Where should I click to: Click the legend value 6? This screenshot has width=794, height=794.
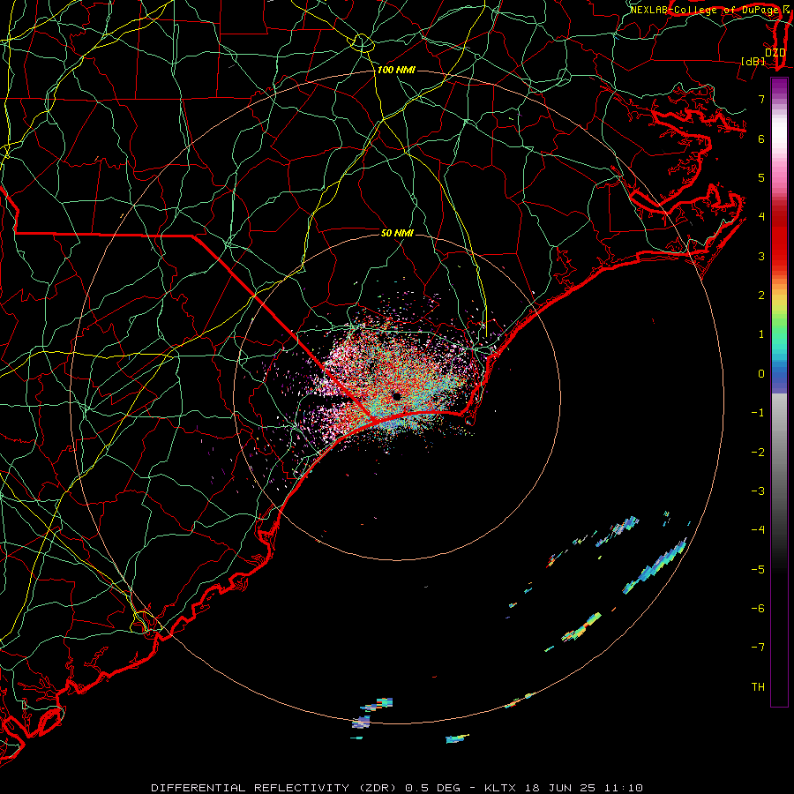[761, 139]
